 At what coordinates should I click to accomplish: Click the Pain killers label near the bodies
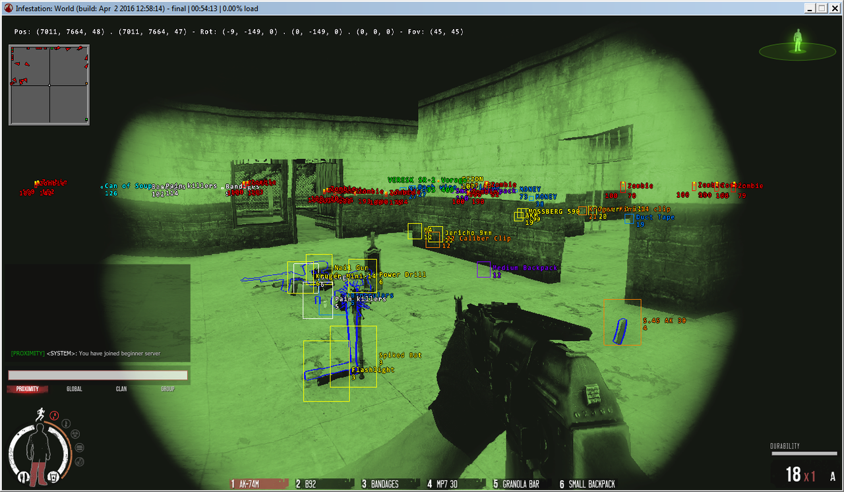(361, 299)
